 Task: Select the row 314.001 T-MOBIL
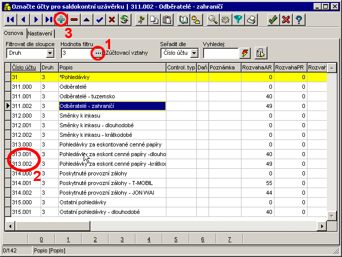(112, 183)
